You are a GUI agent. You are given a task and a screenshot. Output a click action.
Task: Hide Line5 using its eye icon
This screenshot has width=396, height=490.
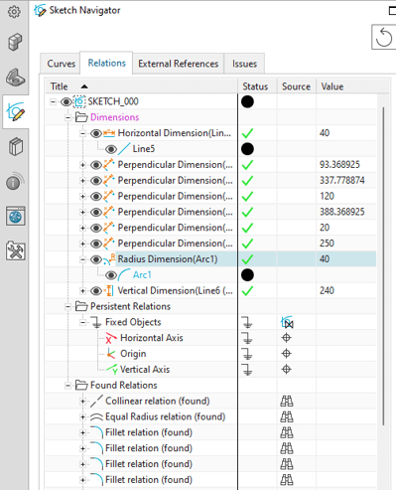[x=111, y=149]
